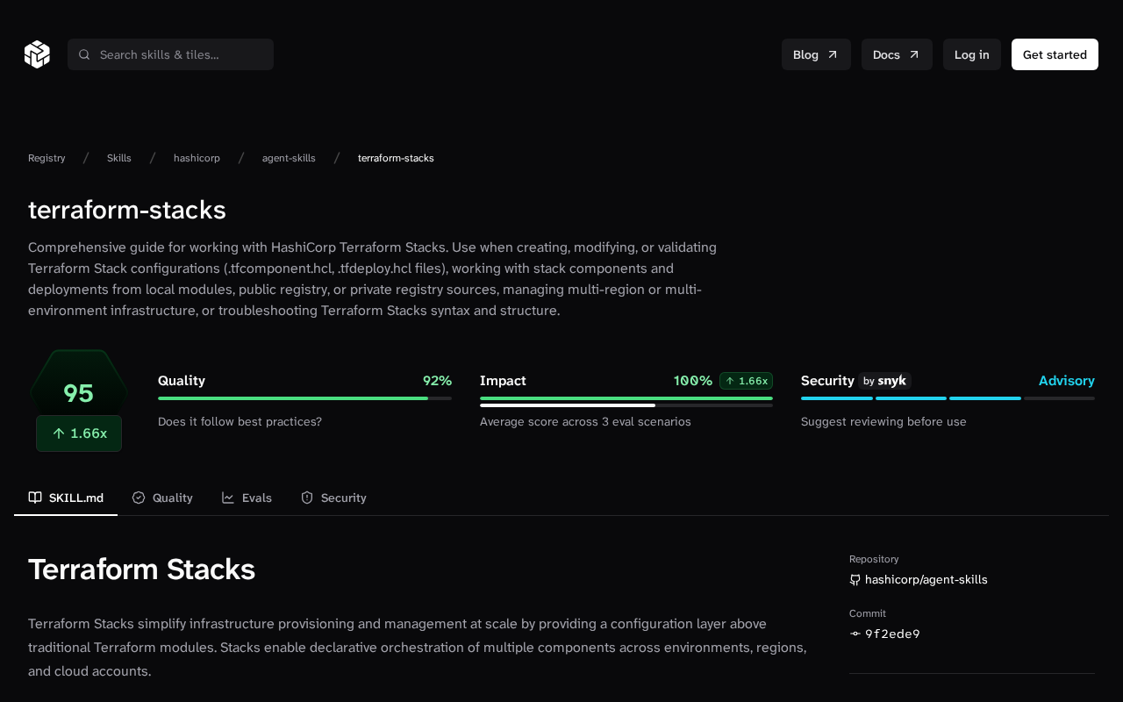The width and height of the screenshot is (1123, 702).
Task: Click the Log in button
Action: coord(972,54)
